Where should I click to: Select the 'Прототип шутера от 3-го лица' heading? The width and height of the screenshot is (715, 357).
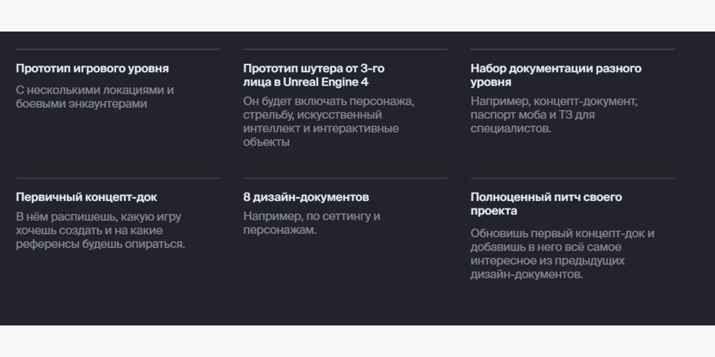coord(314,76)
